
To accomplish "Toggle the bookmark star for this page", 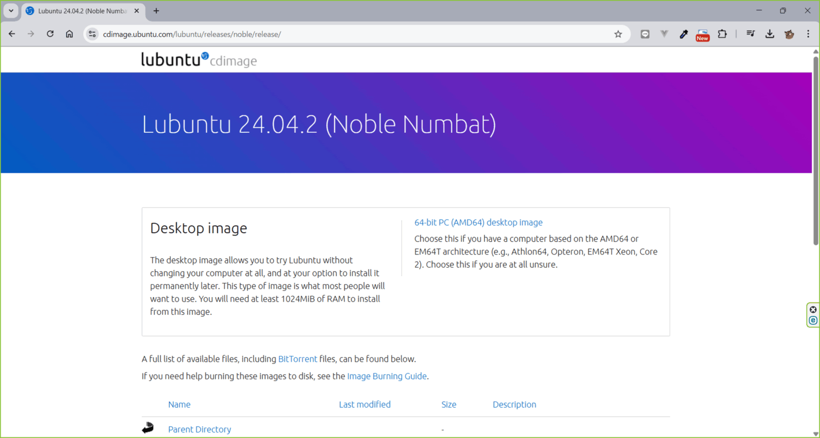I will 618,34.
